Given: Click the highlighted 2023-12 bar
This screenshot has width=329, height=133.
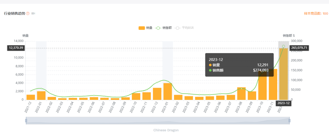Looking at the screenshot, I should coord(283,74).
